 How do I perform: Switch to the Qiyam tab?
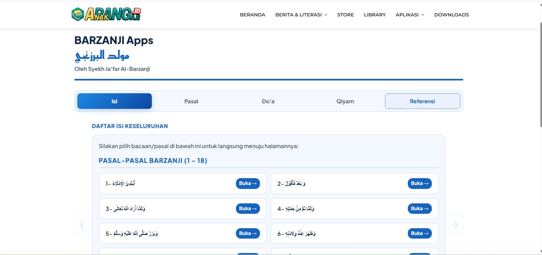point(345,101)
